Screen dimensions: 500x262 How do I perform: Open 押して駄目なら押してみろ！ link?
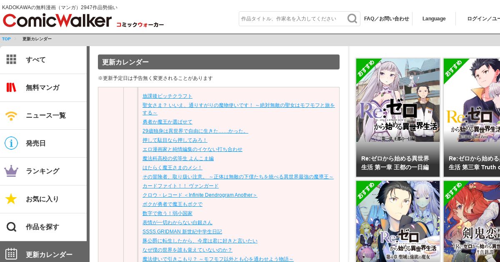point(175,140)
